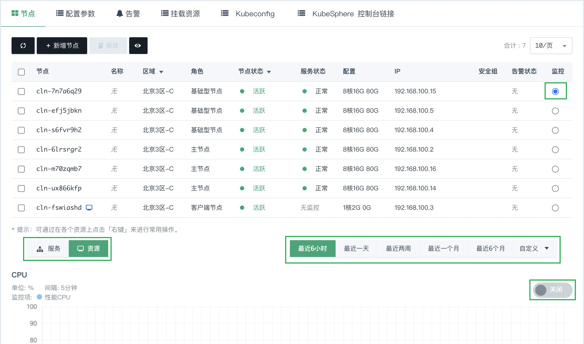This screenshot has width=584, height=344.
Task: Click the refresh node list icon button
Action: 23,46
